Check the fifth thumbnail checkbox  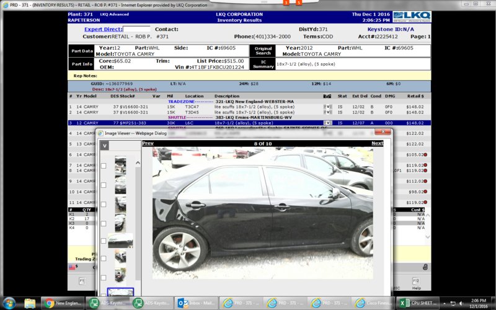pos(104,241)
